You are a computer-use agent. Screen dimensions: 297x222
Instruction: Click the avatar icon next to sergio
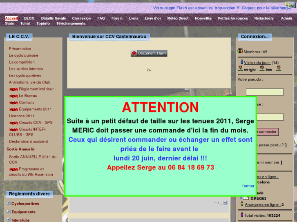[240, 68]
